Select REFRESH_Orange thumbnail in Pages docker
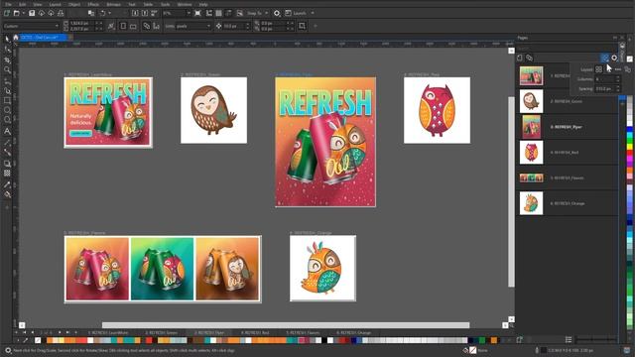 [532, 203]
